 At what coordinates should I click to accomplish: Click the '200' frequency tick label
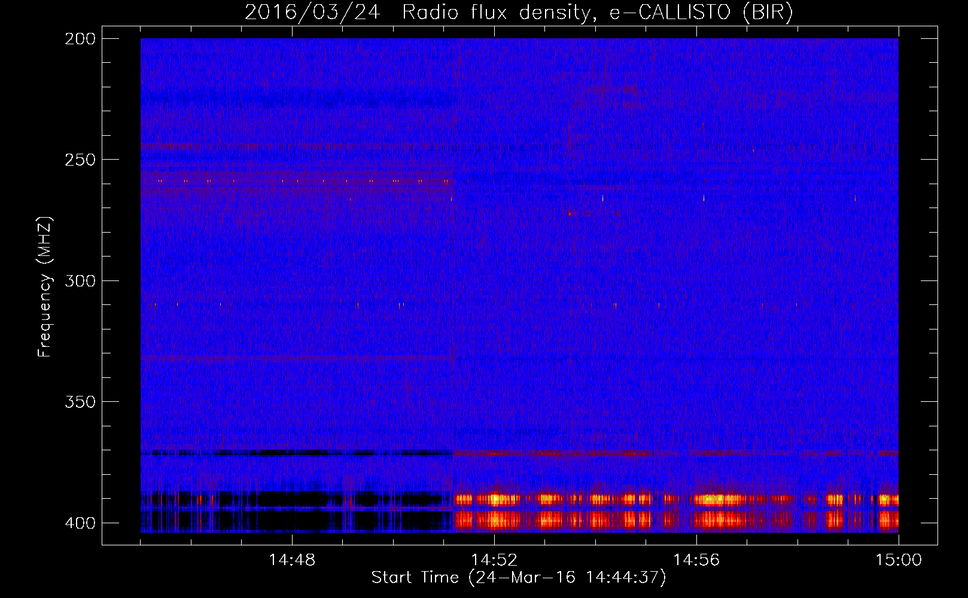[80, 39]
